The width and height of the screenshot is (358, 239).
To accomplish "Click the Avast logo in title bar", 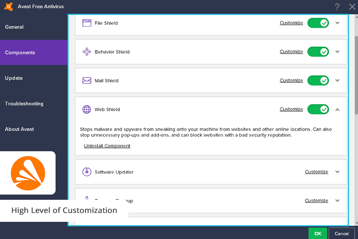I will point(9,6).
